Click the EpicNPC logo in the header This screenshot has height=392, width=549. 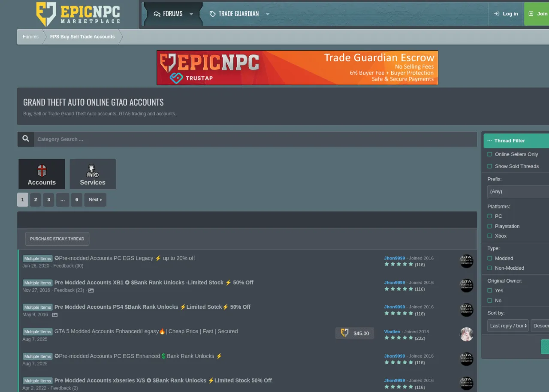pyautogui.click(x=77, y=14)
